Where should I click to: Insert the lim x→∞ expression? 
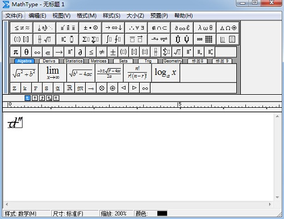53,73
